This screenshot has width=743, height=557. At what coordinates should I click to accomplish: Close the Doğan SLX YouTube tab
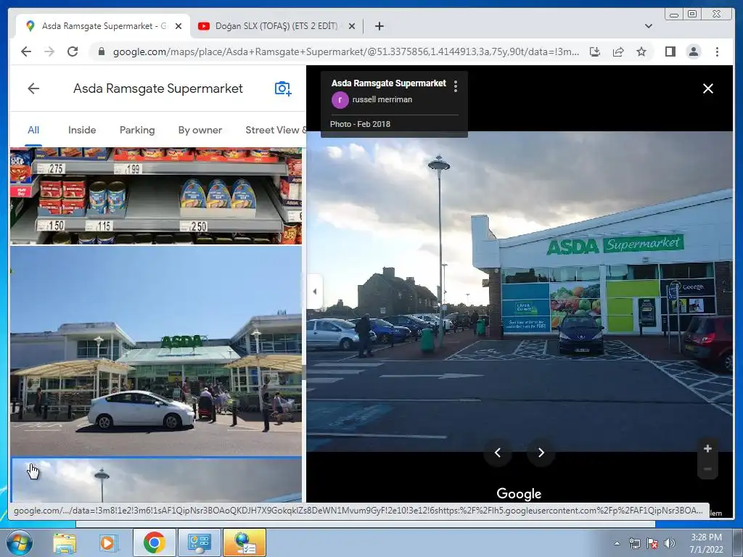[x=352, y=26]
